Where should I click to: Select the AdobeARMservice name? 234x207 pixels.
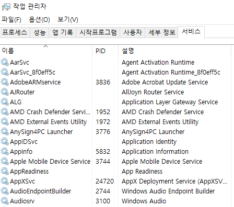(x=36, y=82)
